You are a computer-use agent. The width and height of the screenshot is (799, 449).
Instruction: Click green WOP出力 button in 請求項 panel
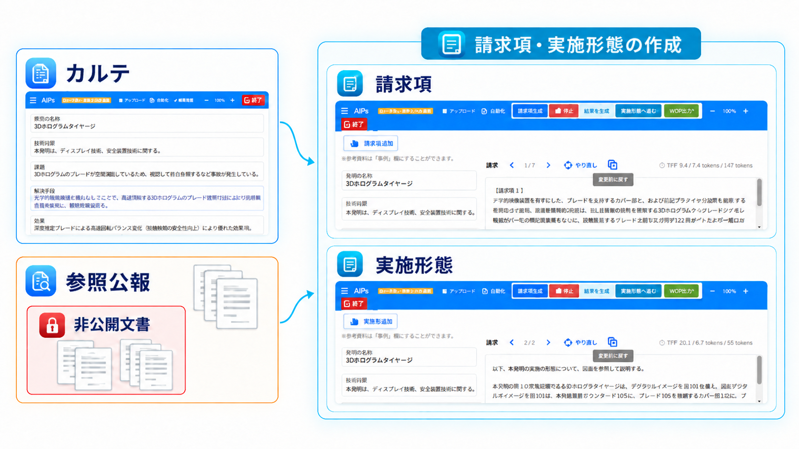pos(681,111)
